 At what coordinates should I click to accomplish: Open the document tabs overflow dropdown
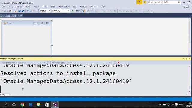(x=190, y=16)
